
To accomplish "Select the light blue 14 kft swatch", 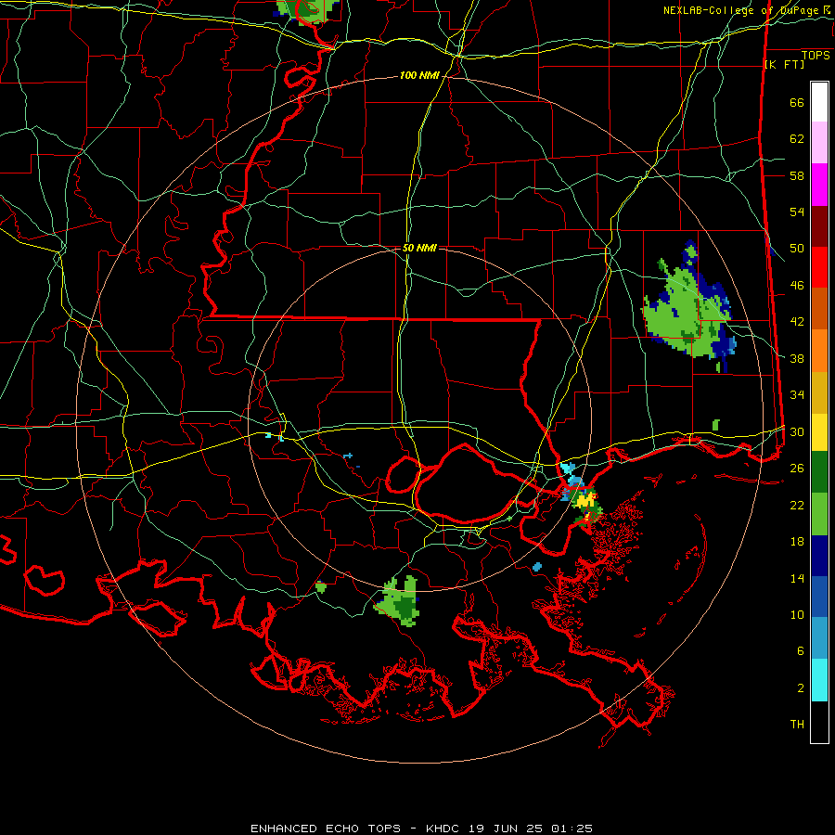I will tap(819, 638).
